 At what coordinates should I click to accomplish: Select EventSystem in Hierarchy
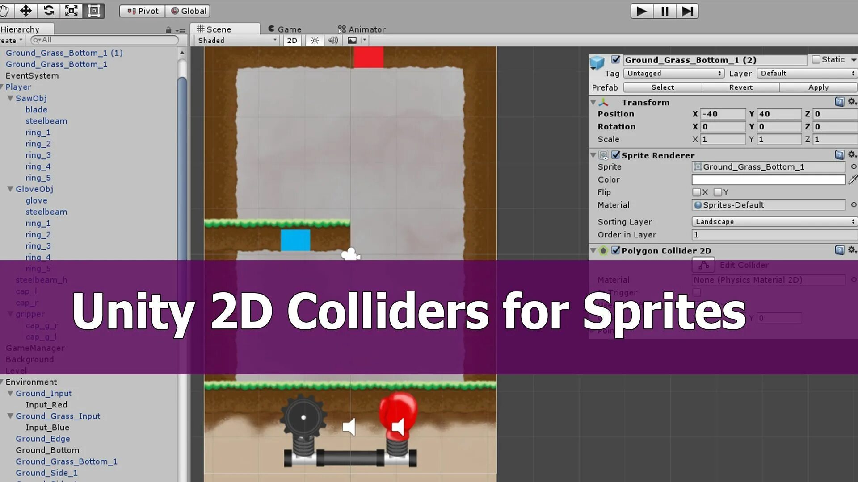click(x=32, y=75)
